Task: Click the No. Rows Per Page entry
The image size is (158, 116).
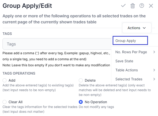Action: [x=131, y=52]
